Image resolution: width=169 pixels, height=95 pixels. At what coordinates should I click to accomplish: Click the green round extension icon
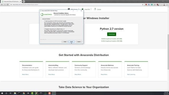(x=152, y=5)
